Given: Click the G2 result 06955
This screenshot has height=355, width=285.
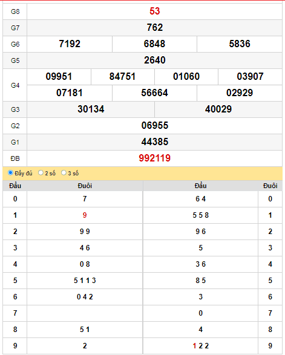Looking at the screenshot, I should [x=155, y=125].
